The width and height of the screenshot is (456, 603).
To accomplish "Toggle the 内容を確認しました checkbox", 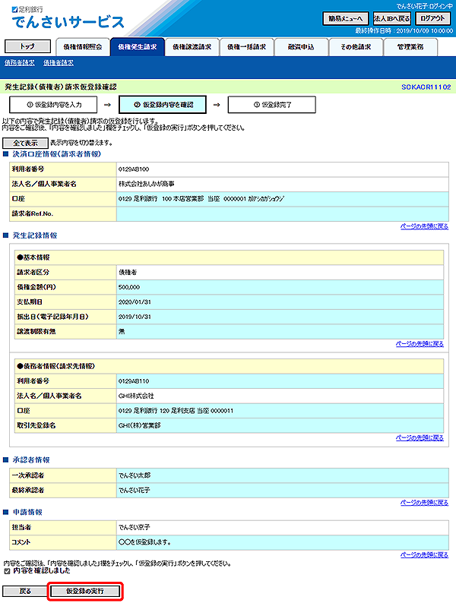I will click(x=8, y=570).
